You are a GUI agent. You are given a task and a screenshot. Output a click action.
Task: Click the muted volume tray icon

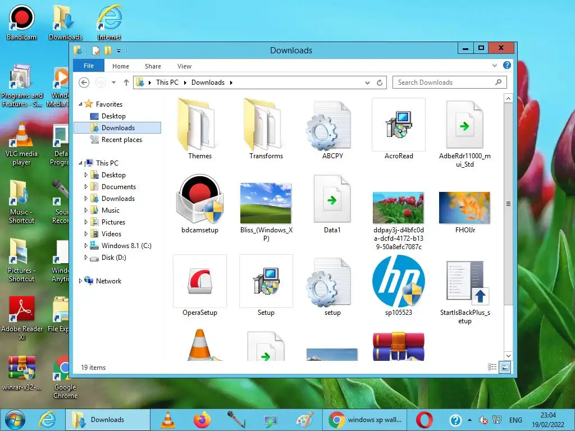pos(483,420)
